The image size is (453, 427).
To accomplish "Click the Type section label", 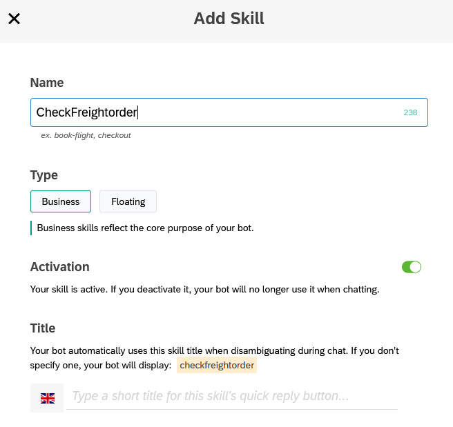I will point(44,175).
